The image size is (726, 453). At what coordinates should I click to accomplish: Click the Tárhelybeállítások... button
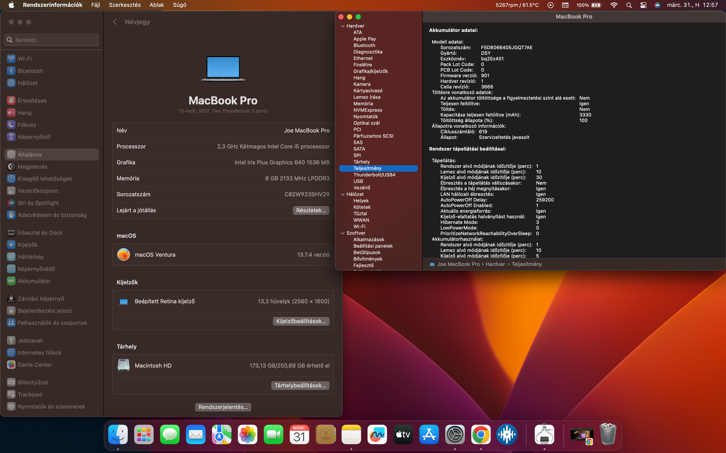(300, 385)
